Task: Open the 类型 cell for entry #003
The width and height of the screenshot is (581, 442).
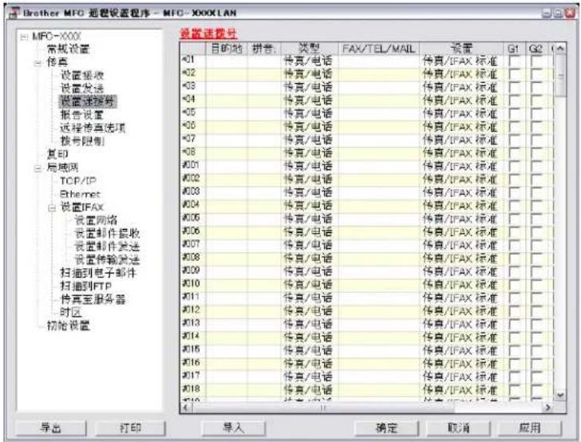Action: coord(310,192)
